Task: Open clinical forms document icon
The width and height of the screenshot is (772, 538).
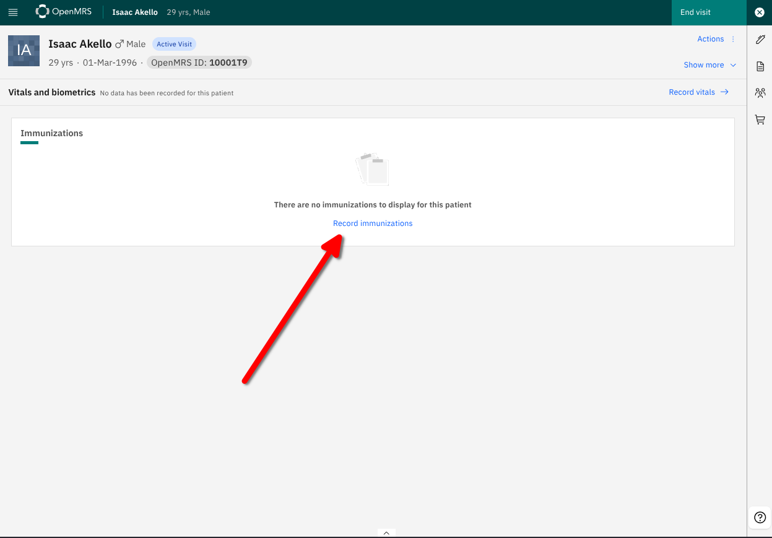Action: pyautogui.click(x=760, y=66)
